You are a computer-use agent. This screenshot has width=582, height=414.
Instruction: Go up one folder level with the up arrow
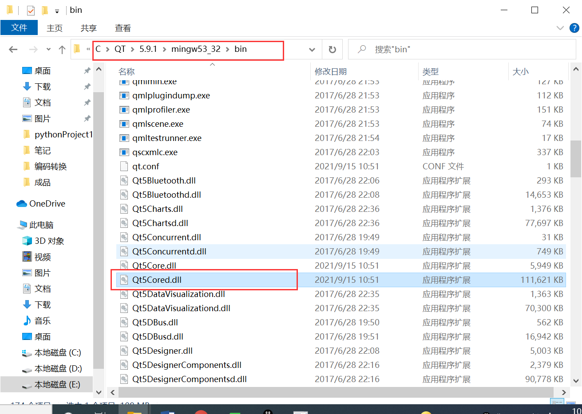coord(62,49)
